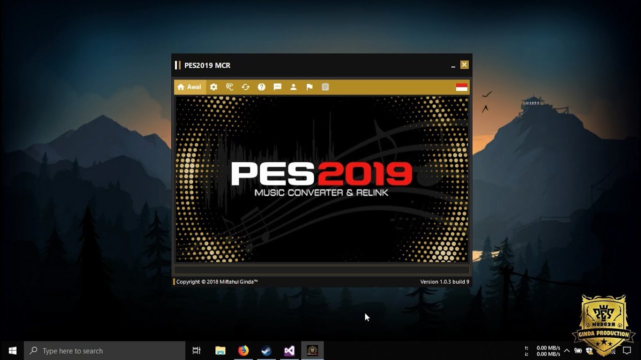Click the "PES2019 MCR" window title
641x360 pixels.
(207, 65)
